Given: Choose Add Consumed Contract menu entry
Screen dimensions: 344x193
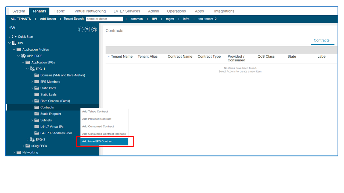Looking at the screenshot, I should pyautogui.click(x=104, y=127).
